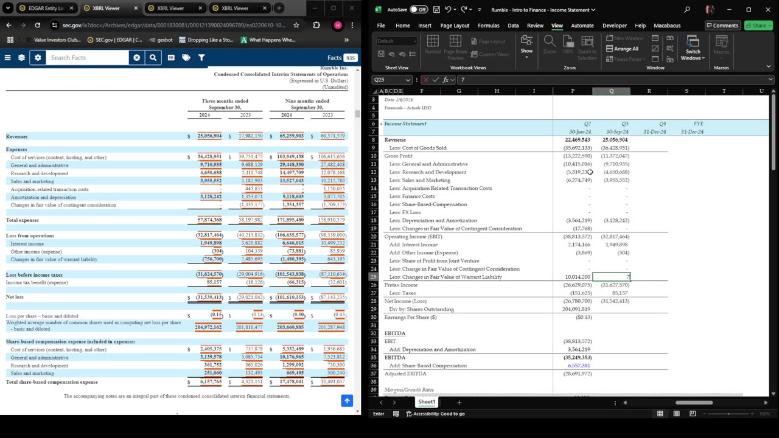Open Value Investors Club bookmark

coord(52,40)
